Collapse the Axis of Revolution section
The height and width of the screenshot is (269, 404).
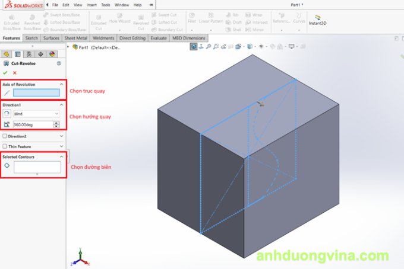tap(62, 84)
